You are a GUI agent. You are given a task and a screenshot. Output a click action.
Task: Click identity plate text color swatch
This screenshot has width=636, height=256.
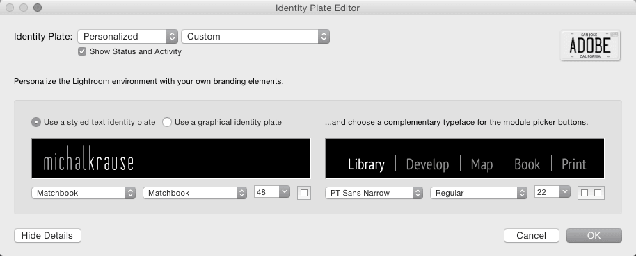(304, 193)
